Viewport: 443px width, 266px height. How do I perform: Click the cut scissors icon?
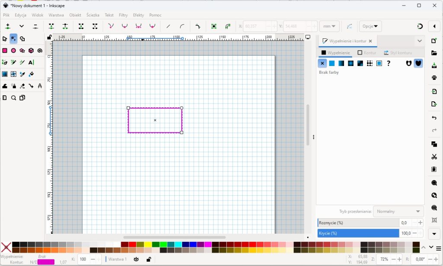[x=434, y=157]
